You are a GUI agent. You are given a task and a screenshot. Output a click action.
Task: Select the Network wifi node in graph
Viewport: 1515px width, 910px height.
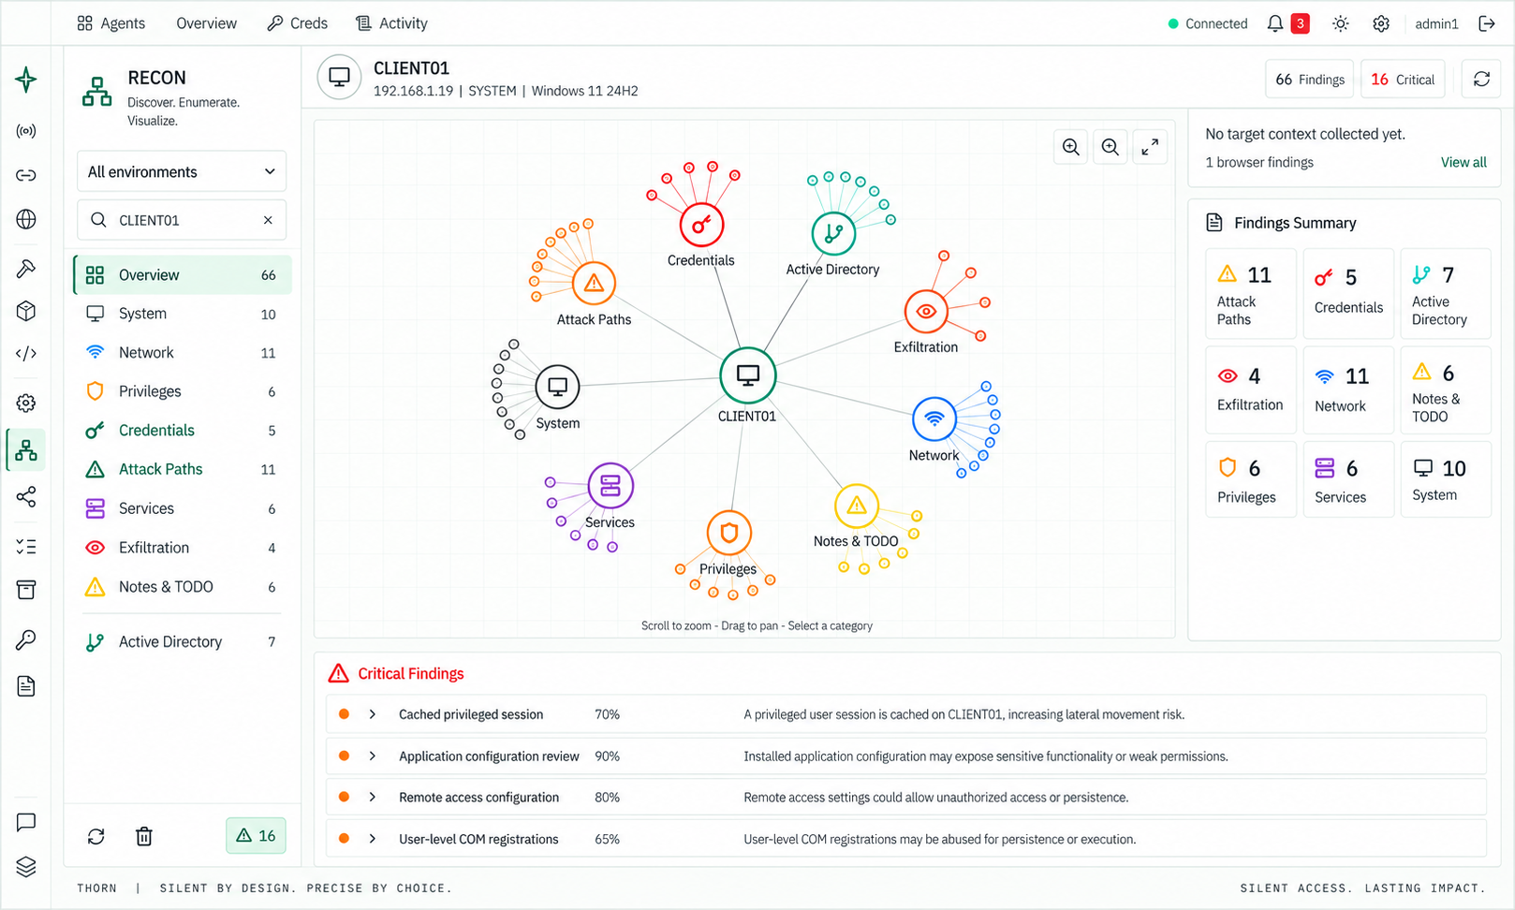click(934, 418)
